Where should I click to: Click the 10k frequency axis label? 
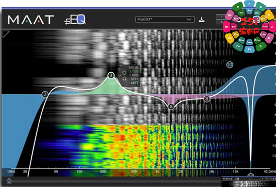(x=236, y=172)
